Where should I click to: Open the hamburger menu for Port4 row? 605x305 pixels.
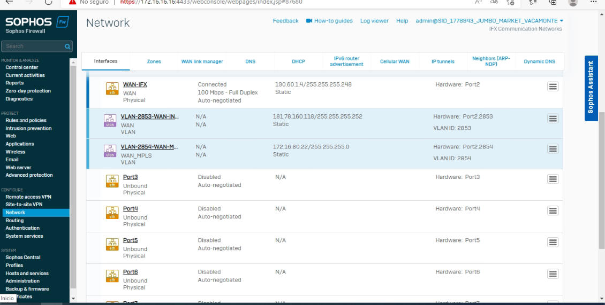coord(553,210)
